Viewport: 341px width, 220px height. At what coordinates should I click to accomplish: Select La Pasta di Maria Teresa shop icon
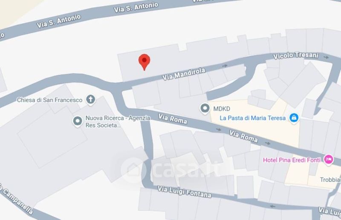pos(294,118)
